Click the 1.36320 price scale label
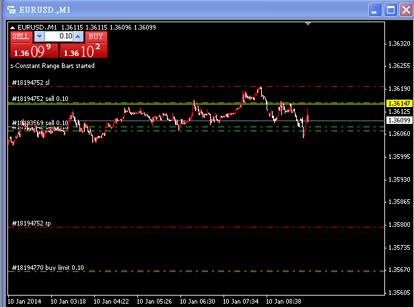This screenshot has height=307, width=414. coord(399,44)
